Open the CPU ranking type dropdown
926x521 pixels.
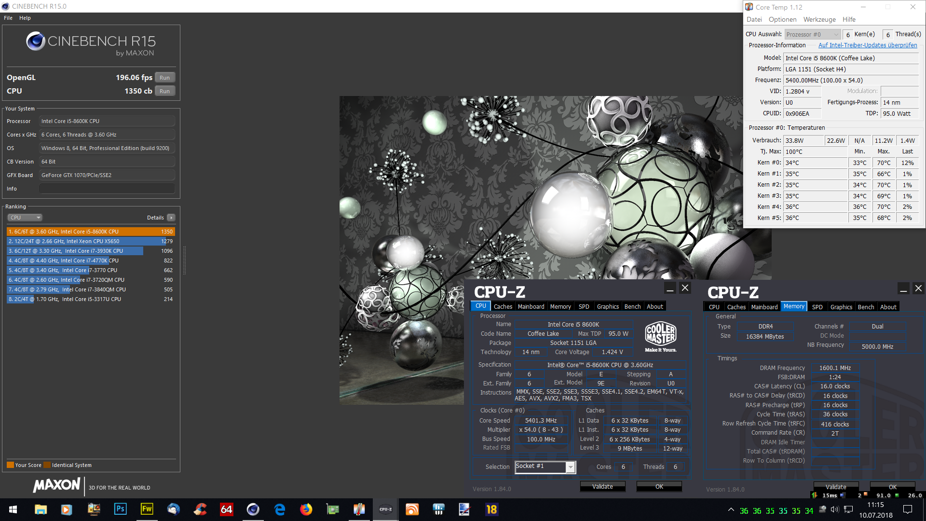click(x=25, y=218)
